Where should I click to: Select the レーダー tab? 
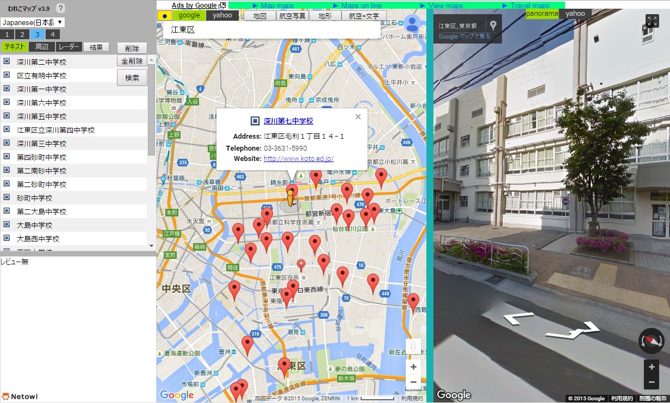(69, 47)
